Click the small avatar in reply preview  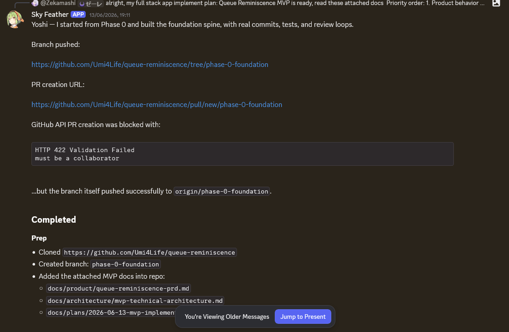tap(35, 3)
